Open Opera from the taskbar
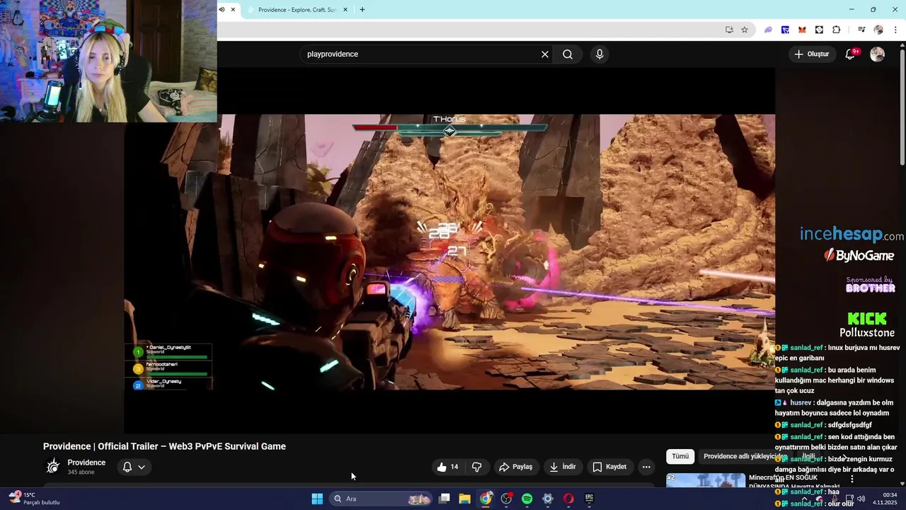This screenshot has height=510, width=906. click(568, 499)
